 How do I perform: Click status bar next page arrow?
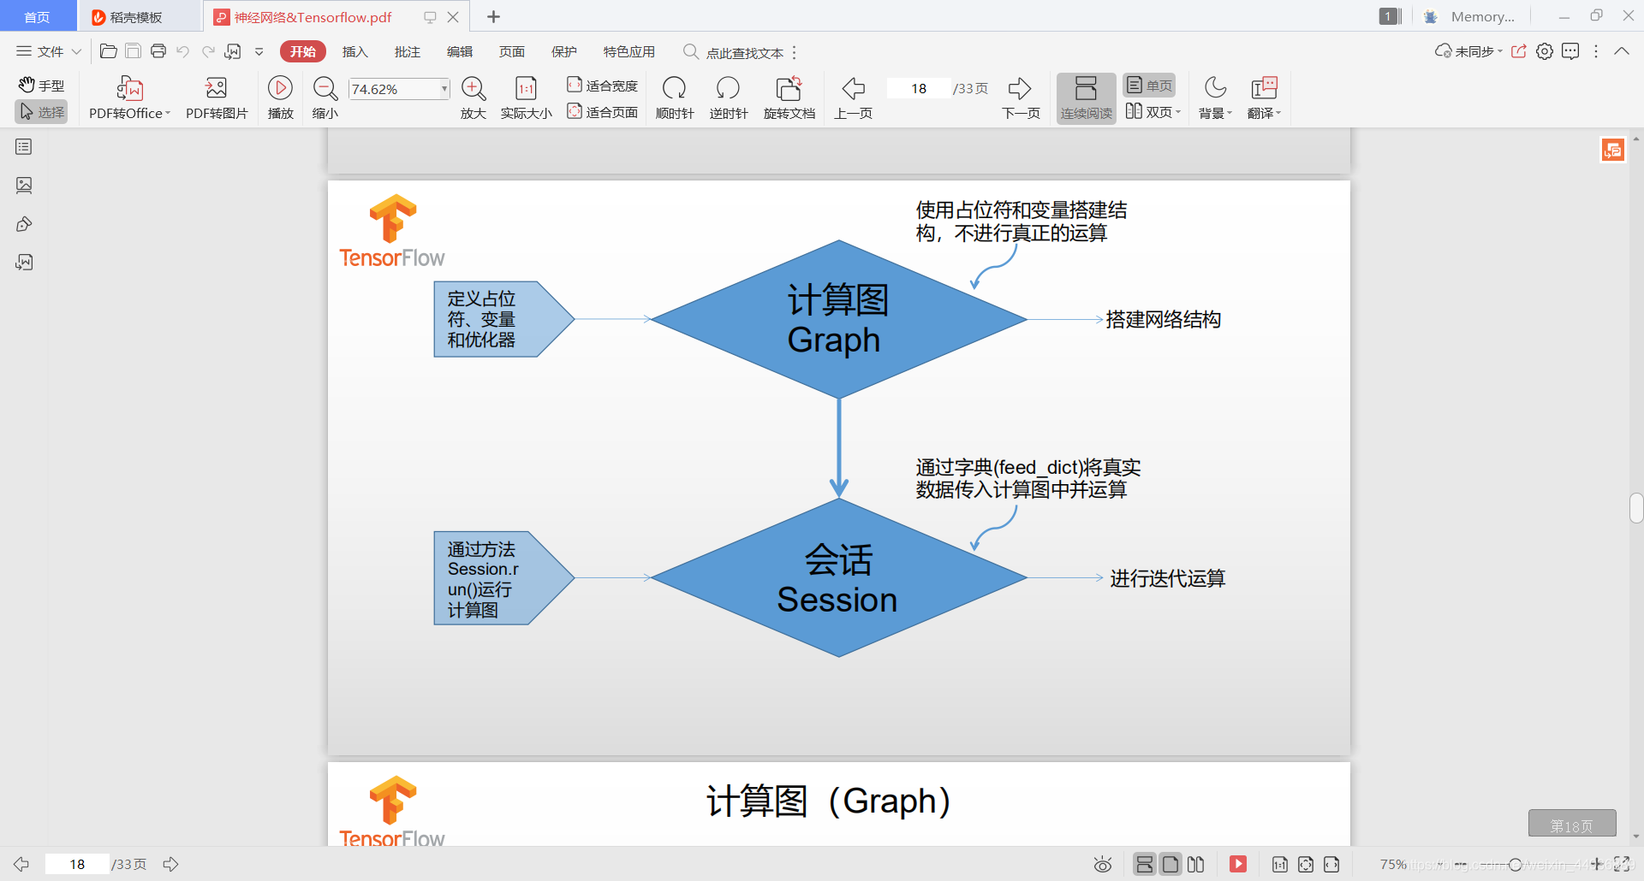click(171, 865)
